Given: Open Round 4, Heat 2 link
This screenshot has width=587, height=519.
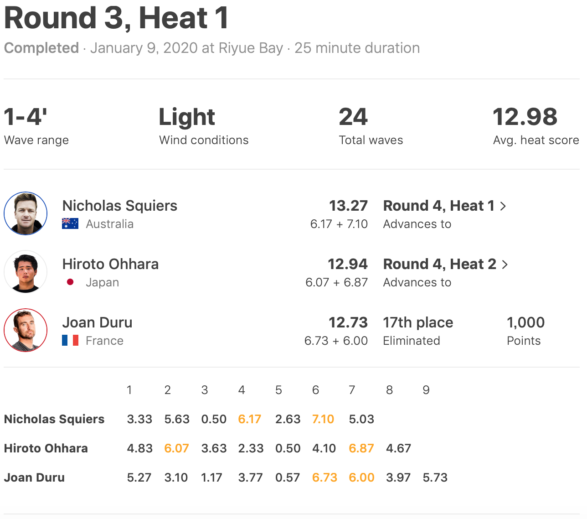Looking at the screenshot, I should [x=439, y=264].
